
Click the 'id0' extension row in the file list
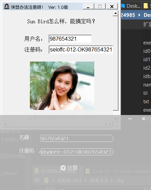[147, 51]
